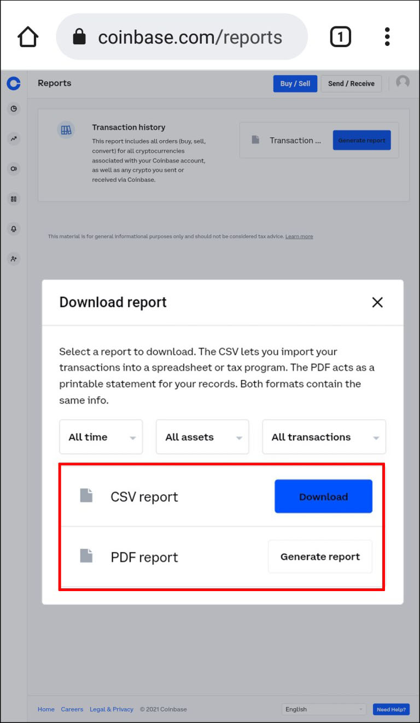The height and width of the screenshot is (723, 420).
Task: Tap the browser home icon
Action: click(28, 37)
